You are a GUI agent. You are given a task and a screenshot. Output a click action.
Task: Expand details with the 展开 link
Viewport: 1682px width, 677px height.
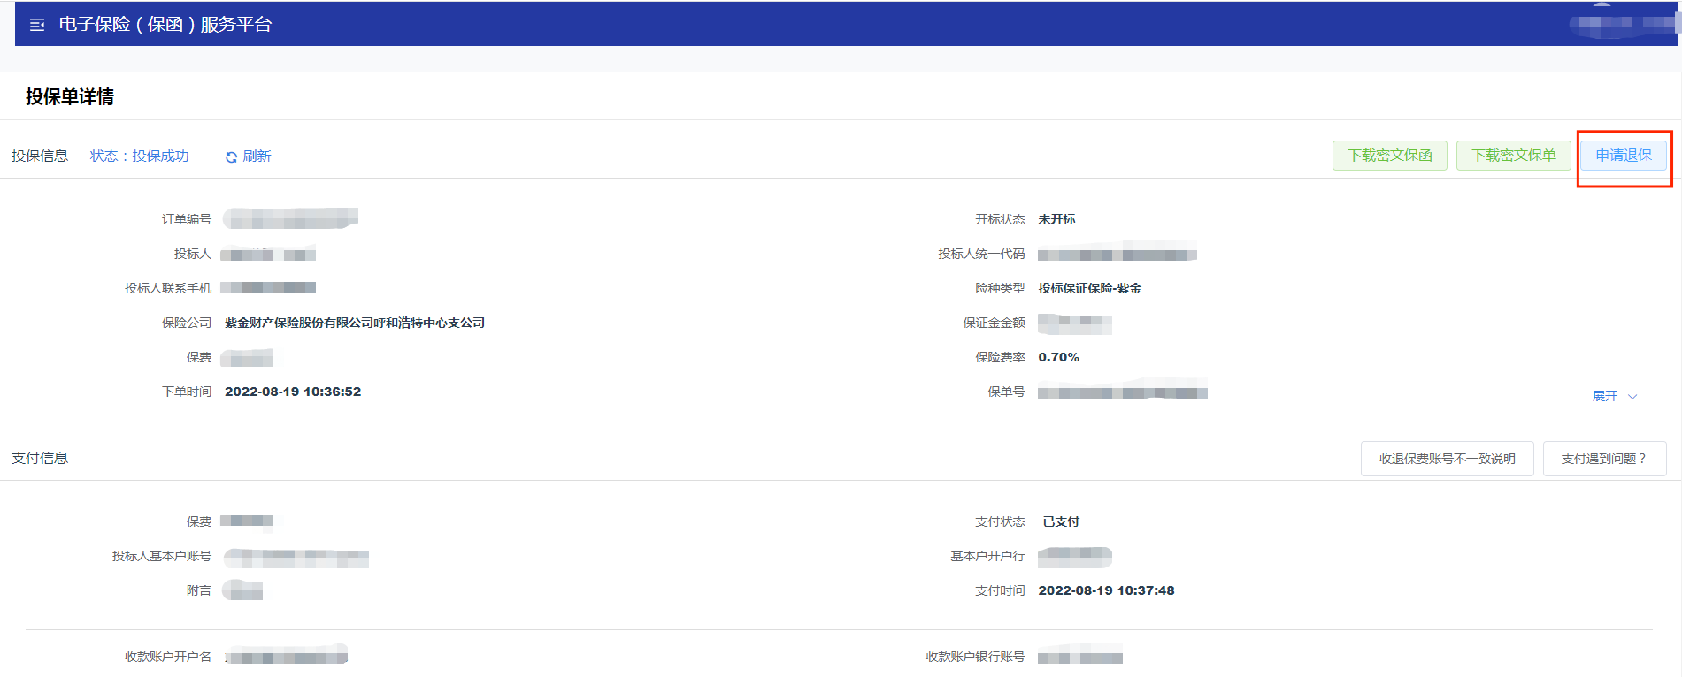[1605, 396]
